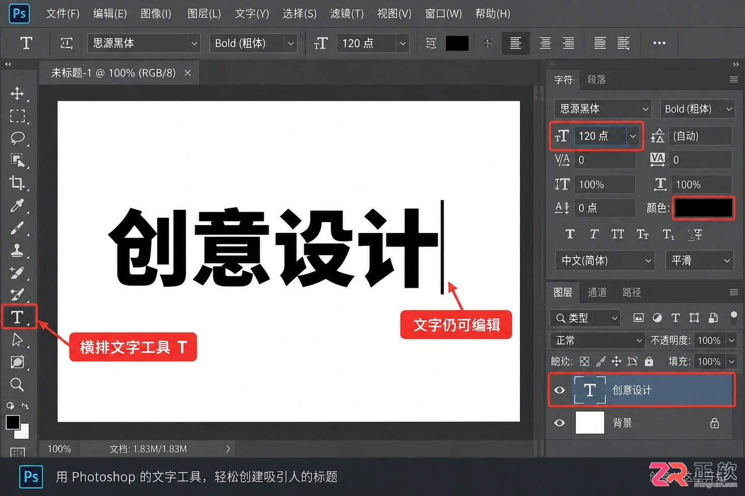The width and height of the screenshot is (745, 496).
Task: Swap foreground and background colors
Action: pos(25,406)
